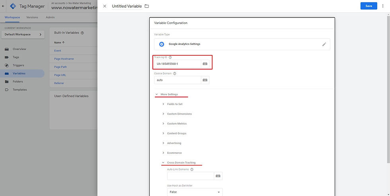Click the folder icon beside Untitled Variable
Image resolution: width=390 pixels, height=196 pixels.
coord(147,6)
